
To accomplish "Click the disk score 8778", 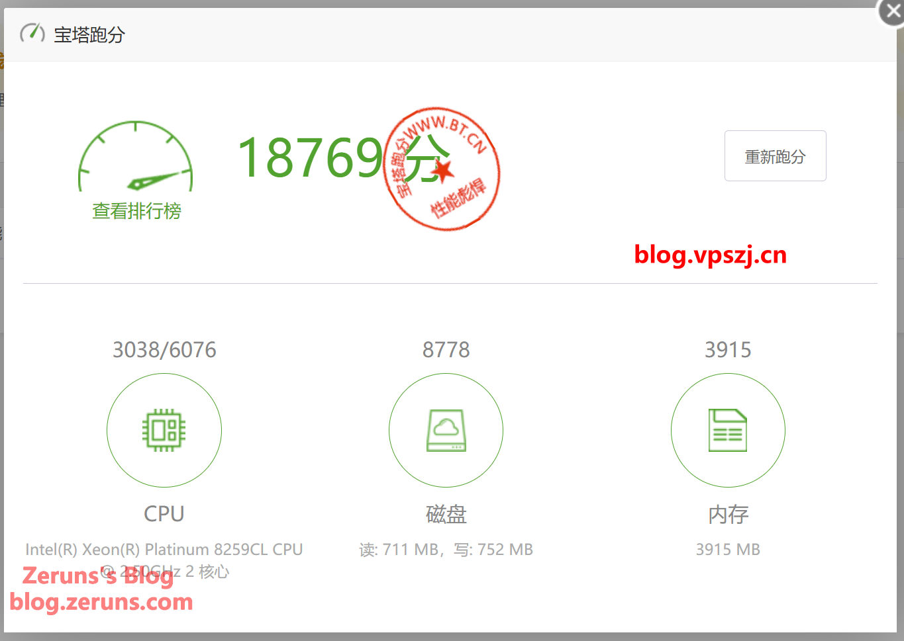I will click(x=446, y=349).
